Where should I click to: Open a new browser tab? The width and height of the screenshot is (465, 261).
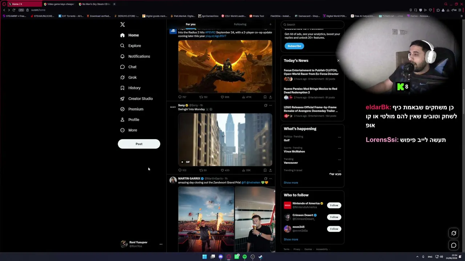tap(114, 4)
